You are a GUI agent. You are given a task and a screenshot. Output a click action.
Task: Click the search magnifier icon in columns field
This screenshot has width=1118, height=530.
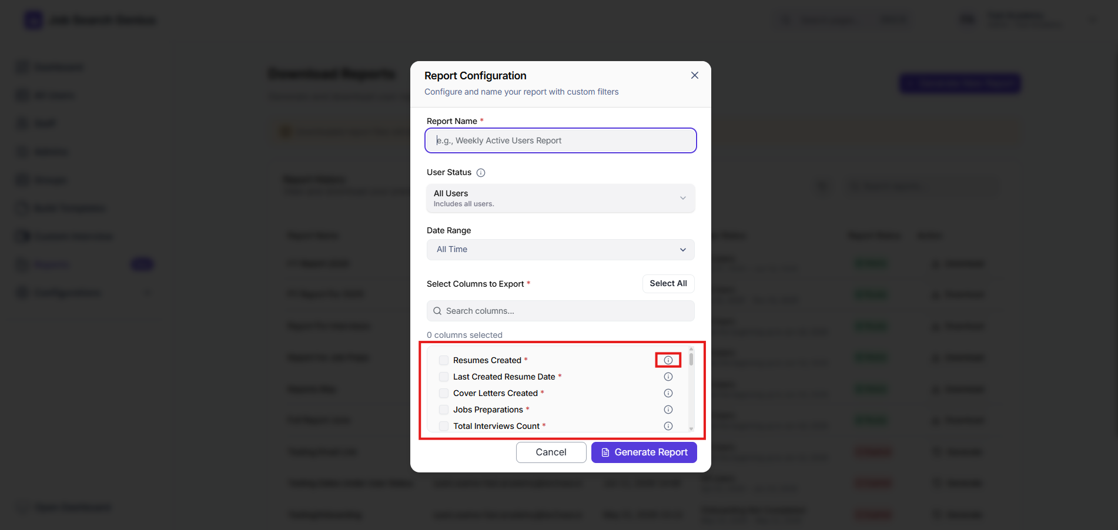pos(437,311)
